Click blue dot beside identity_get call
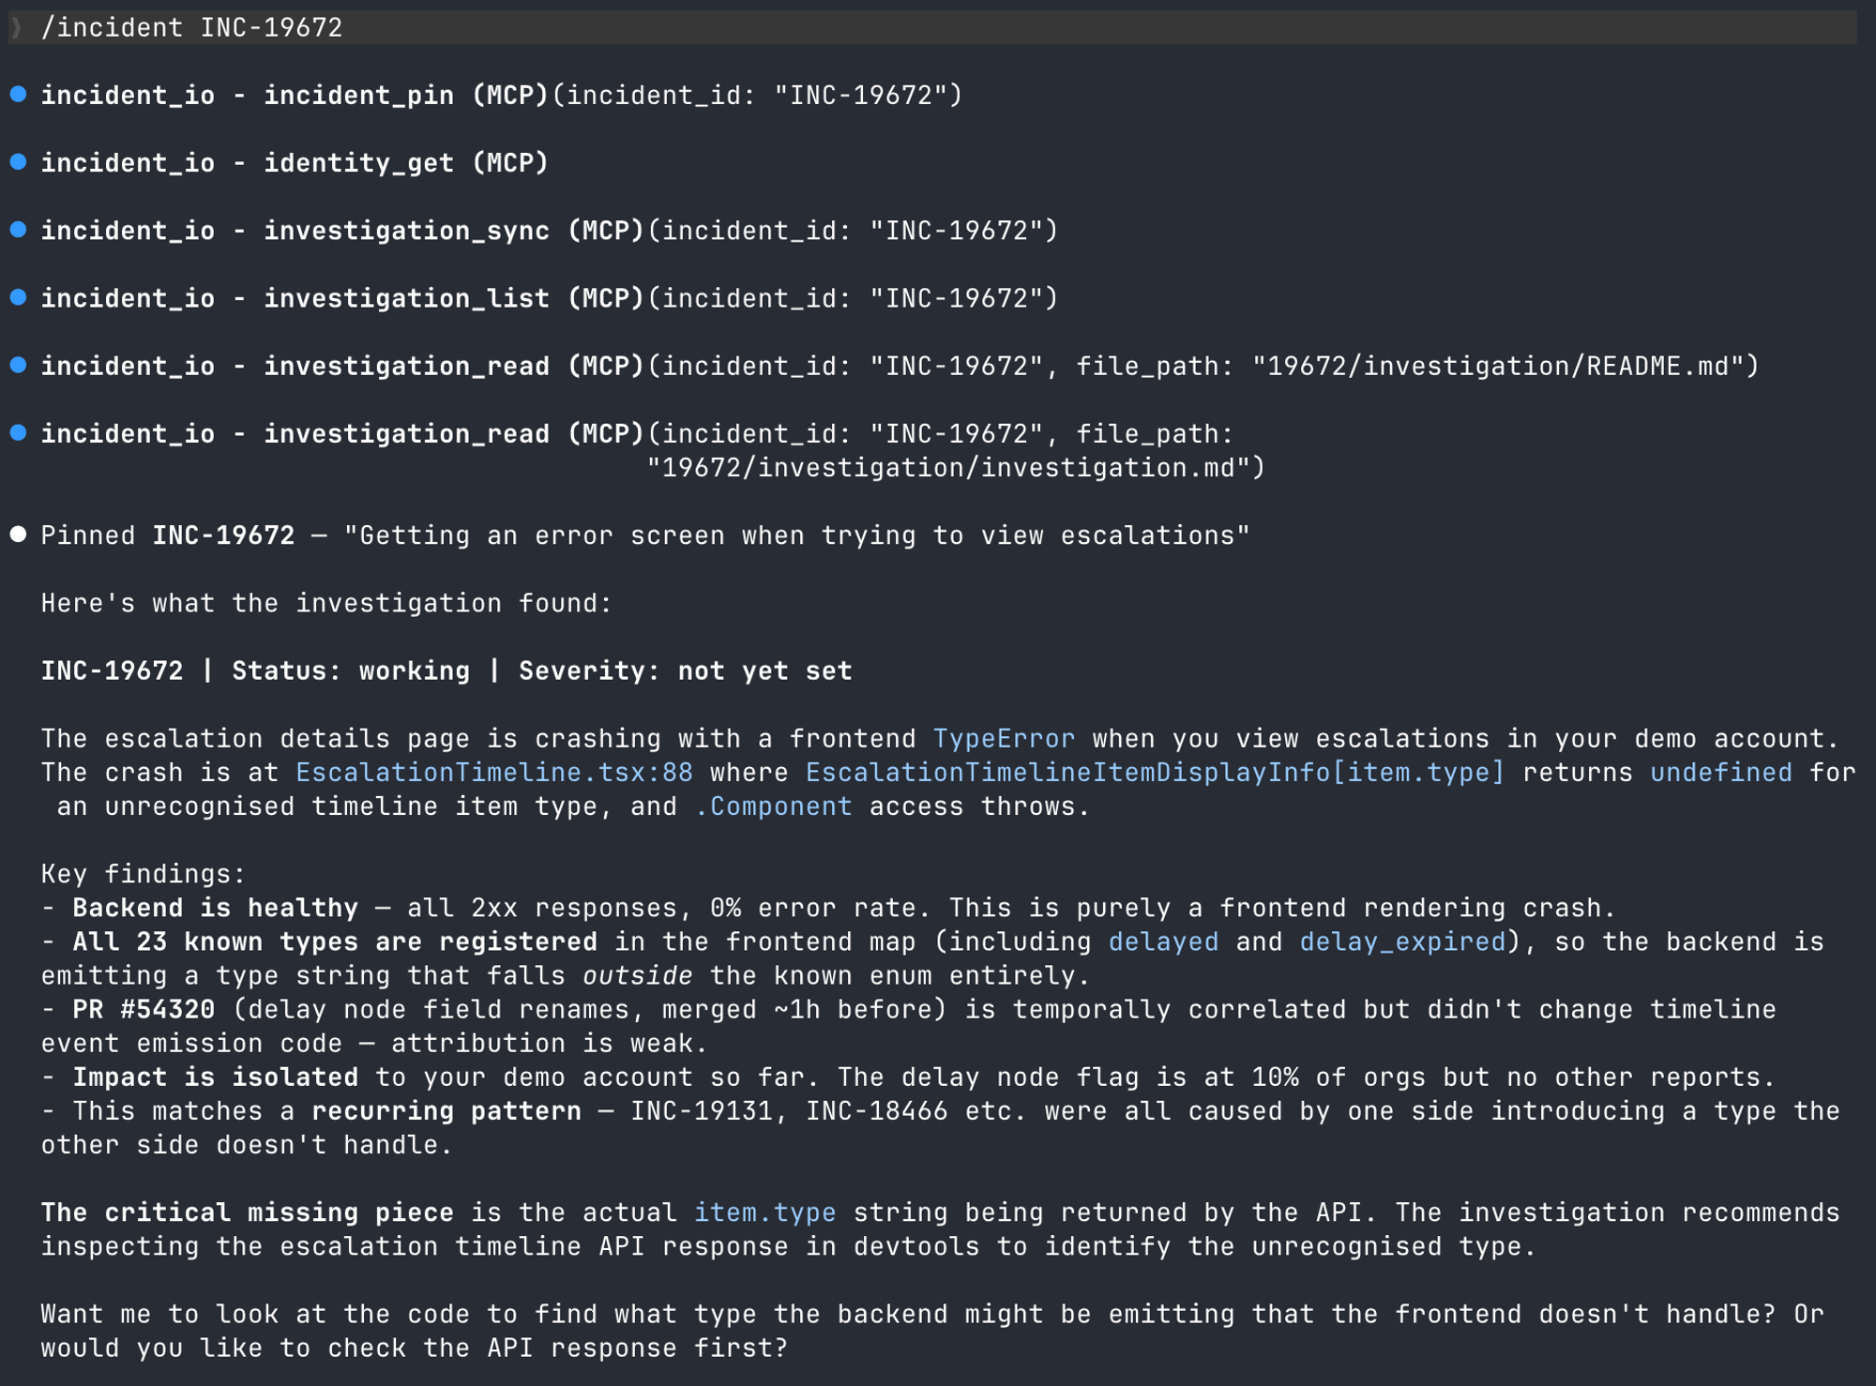 click(x=18, y=162)
